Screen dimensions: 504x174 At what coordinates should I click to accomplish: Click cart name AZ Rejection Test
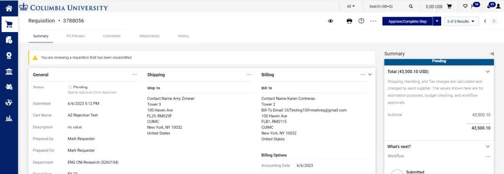tap(83, 115)
